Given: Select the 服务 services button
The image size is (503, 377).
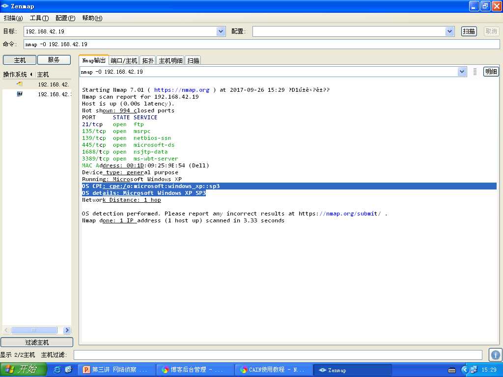Looking at the screenshot, I should (54, 60).
